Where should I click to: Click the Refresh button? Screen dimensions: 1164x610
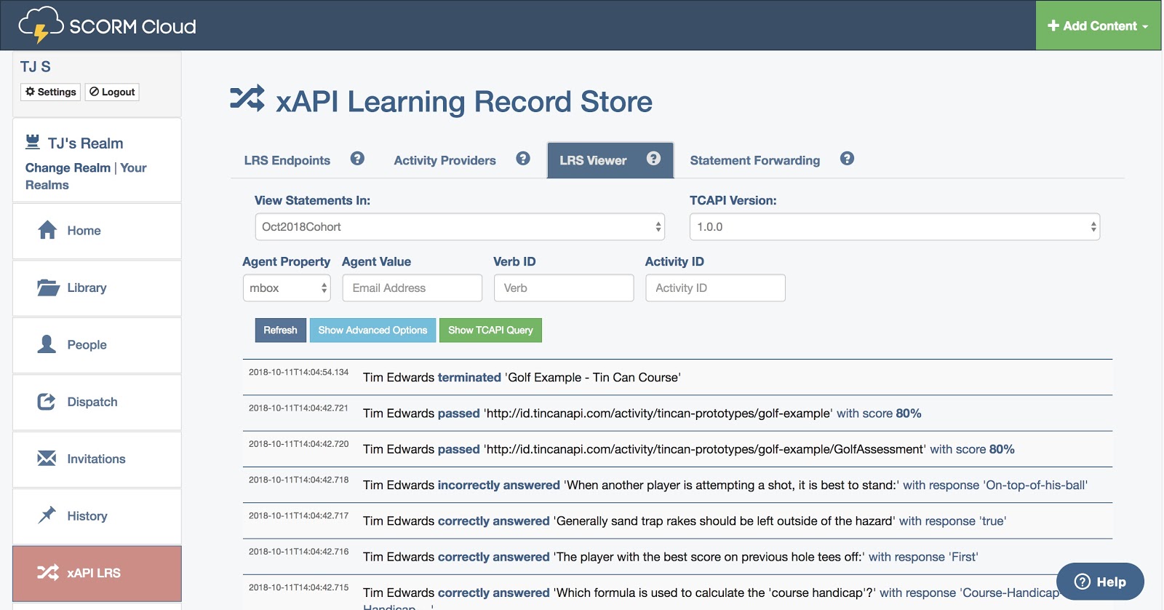[280, 330]
